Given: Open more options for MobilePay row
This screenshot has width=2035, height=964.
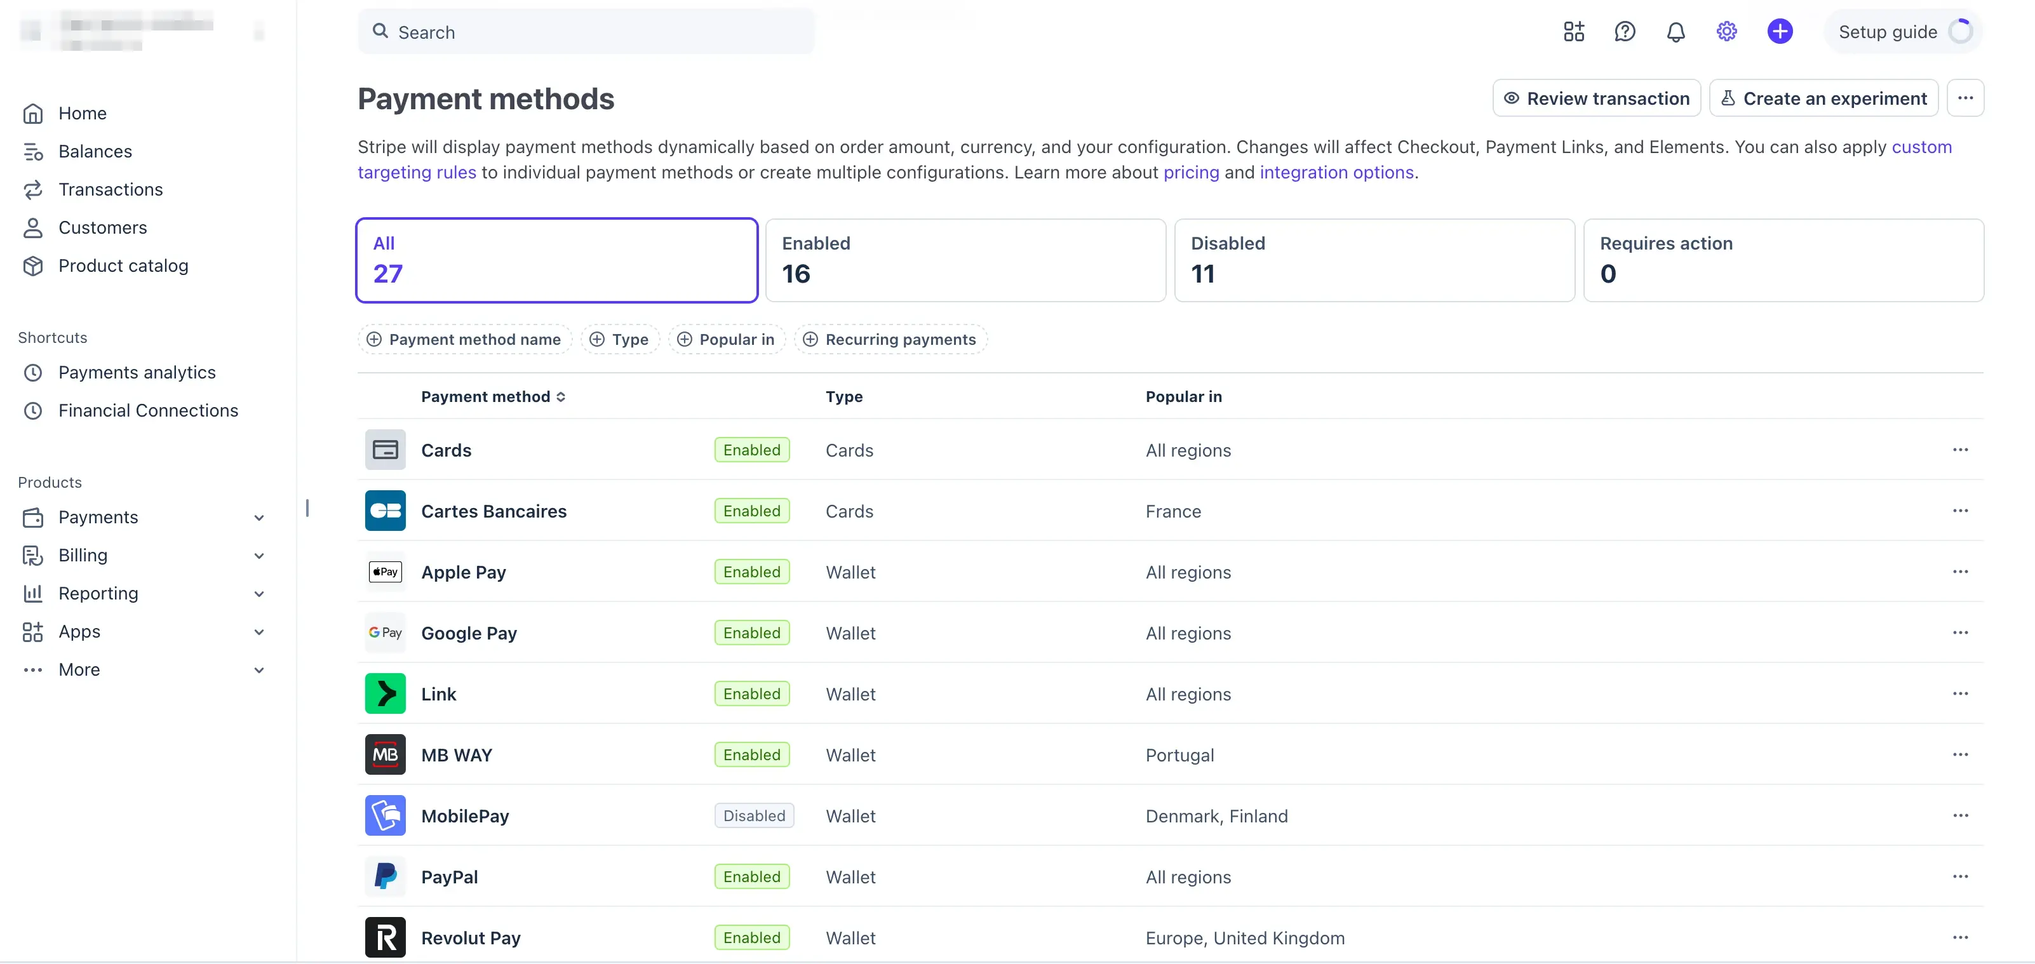Looking at the screenshot, I should pyautogui.click(x=1959, y=815).
